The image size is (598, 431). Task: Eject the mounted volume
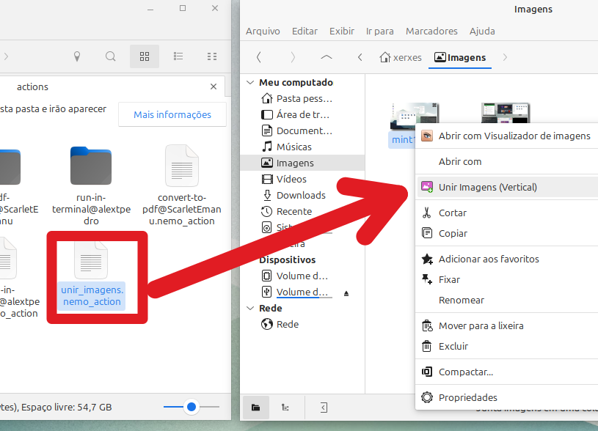(x=346, y=292)
